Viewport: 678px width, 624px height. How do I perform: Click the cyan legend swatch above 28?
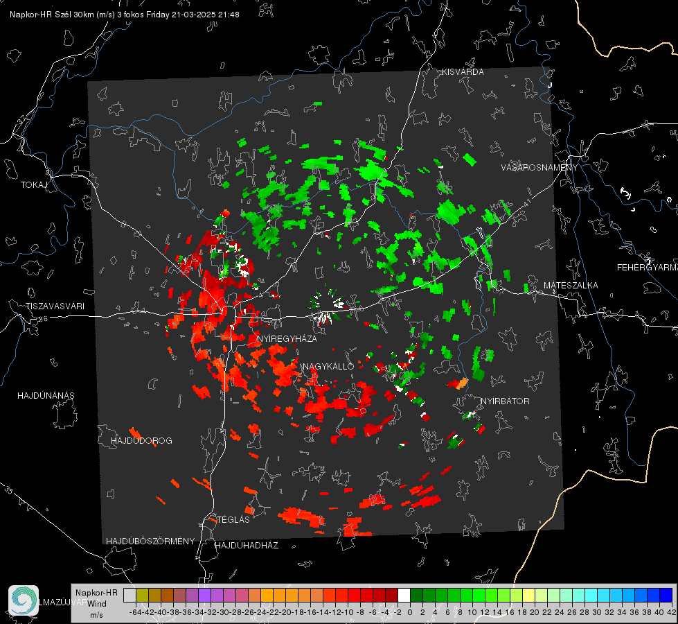pos(591,596)
